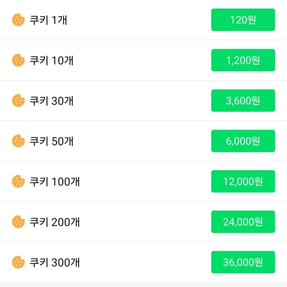Screen dimensions: 287x287
Task: Choose the 쿠키 200개 list row label
Action: tap(54, 222)
